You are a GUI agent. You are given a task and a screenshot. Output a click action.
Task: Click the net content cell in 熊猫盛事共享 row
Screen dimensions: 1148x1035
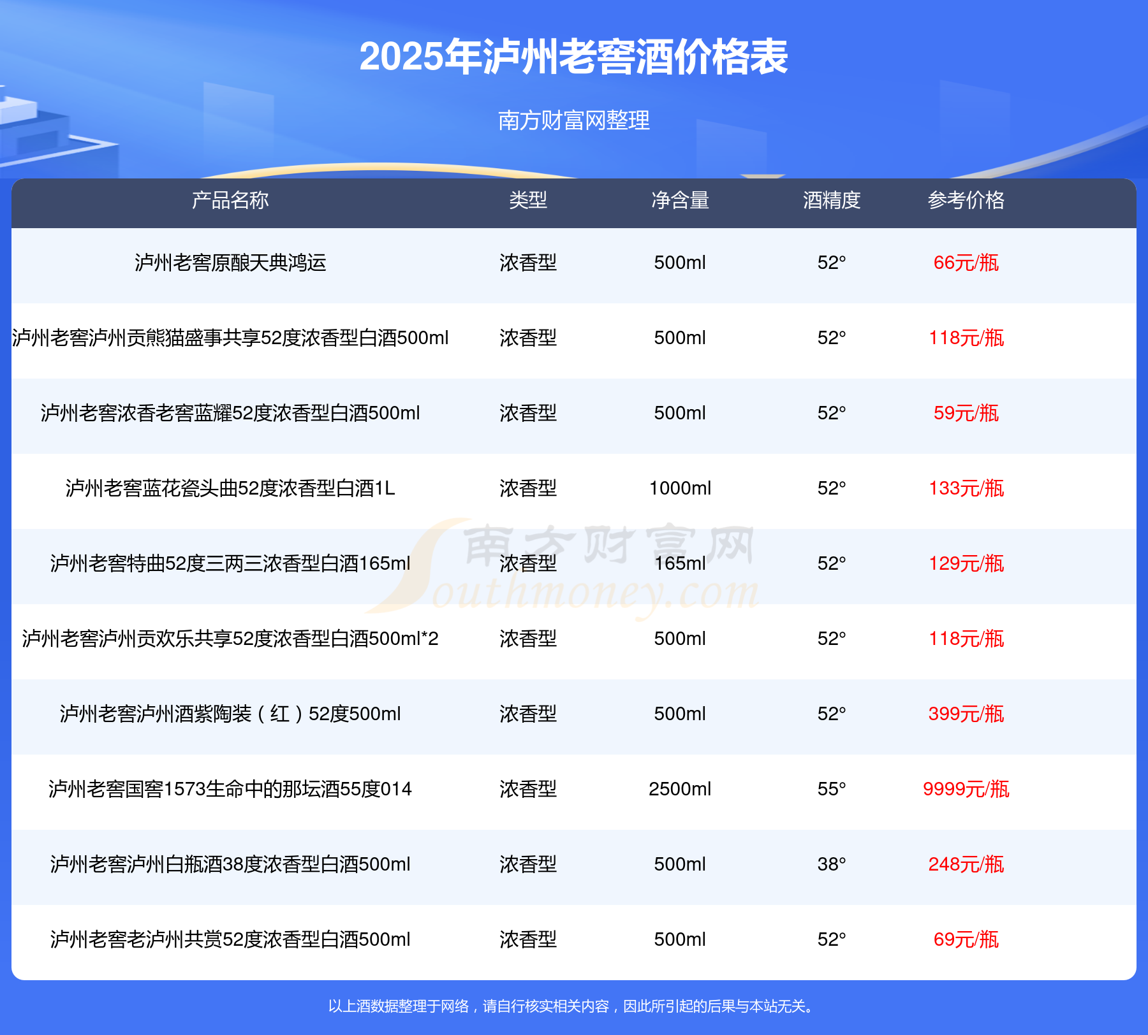(x=680, y=338)
